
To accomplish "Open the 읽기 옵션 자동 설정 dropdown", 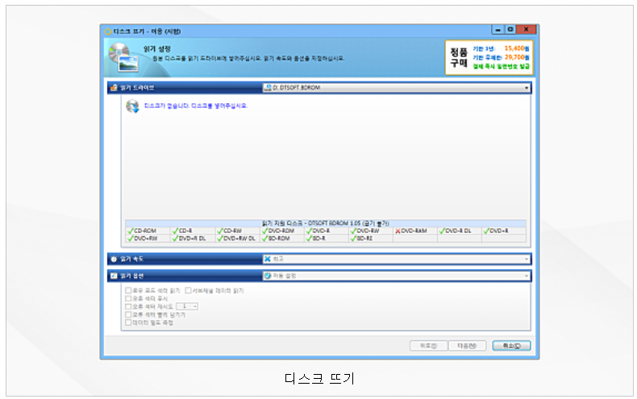I will [x=397, y=276].
